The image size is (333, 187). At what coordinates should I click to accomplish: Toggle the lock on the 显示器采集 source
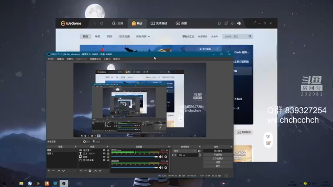(x=108, y=160)
